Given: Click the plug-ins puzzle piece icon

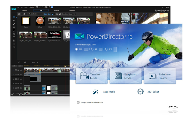Looking at the screenshot, I should (x=24, y=14).
